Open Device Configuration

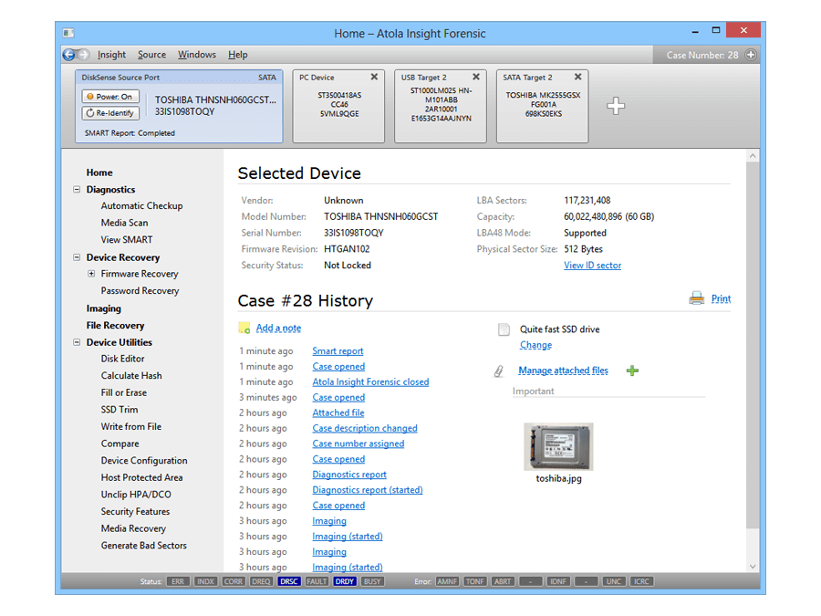[144, 461]
